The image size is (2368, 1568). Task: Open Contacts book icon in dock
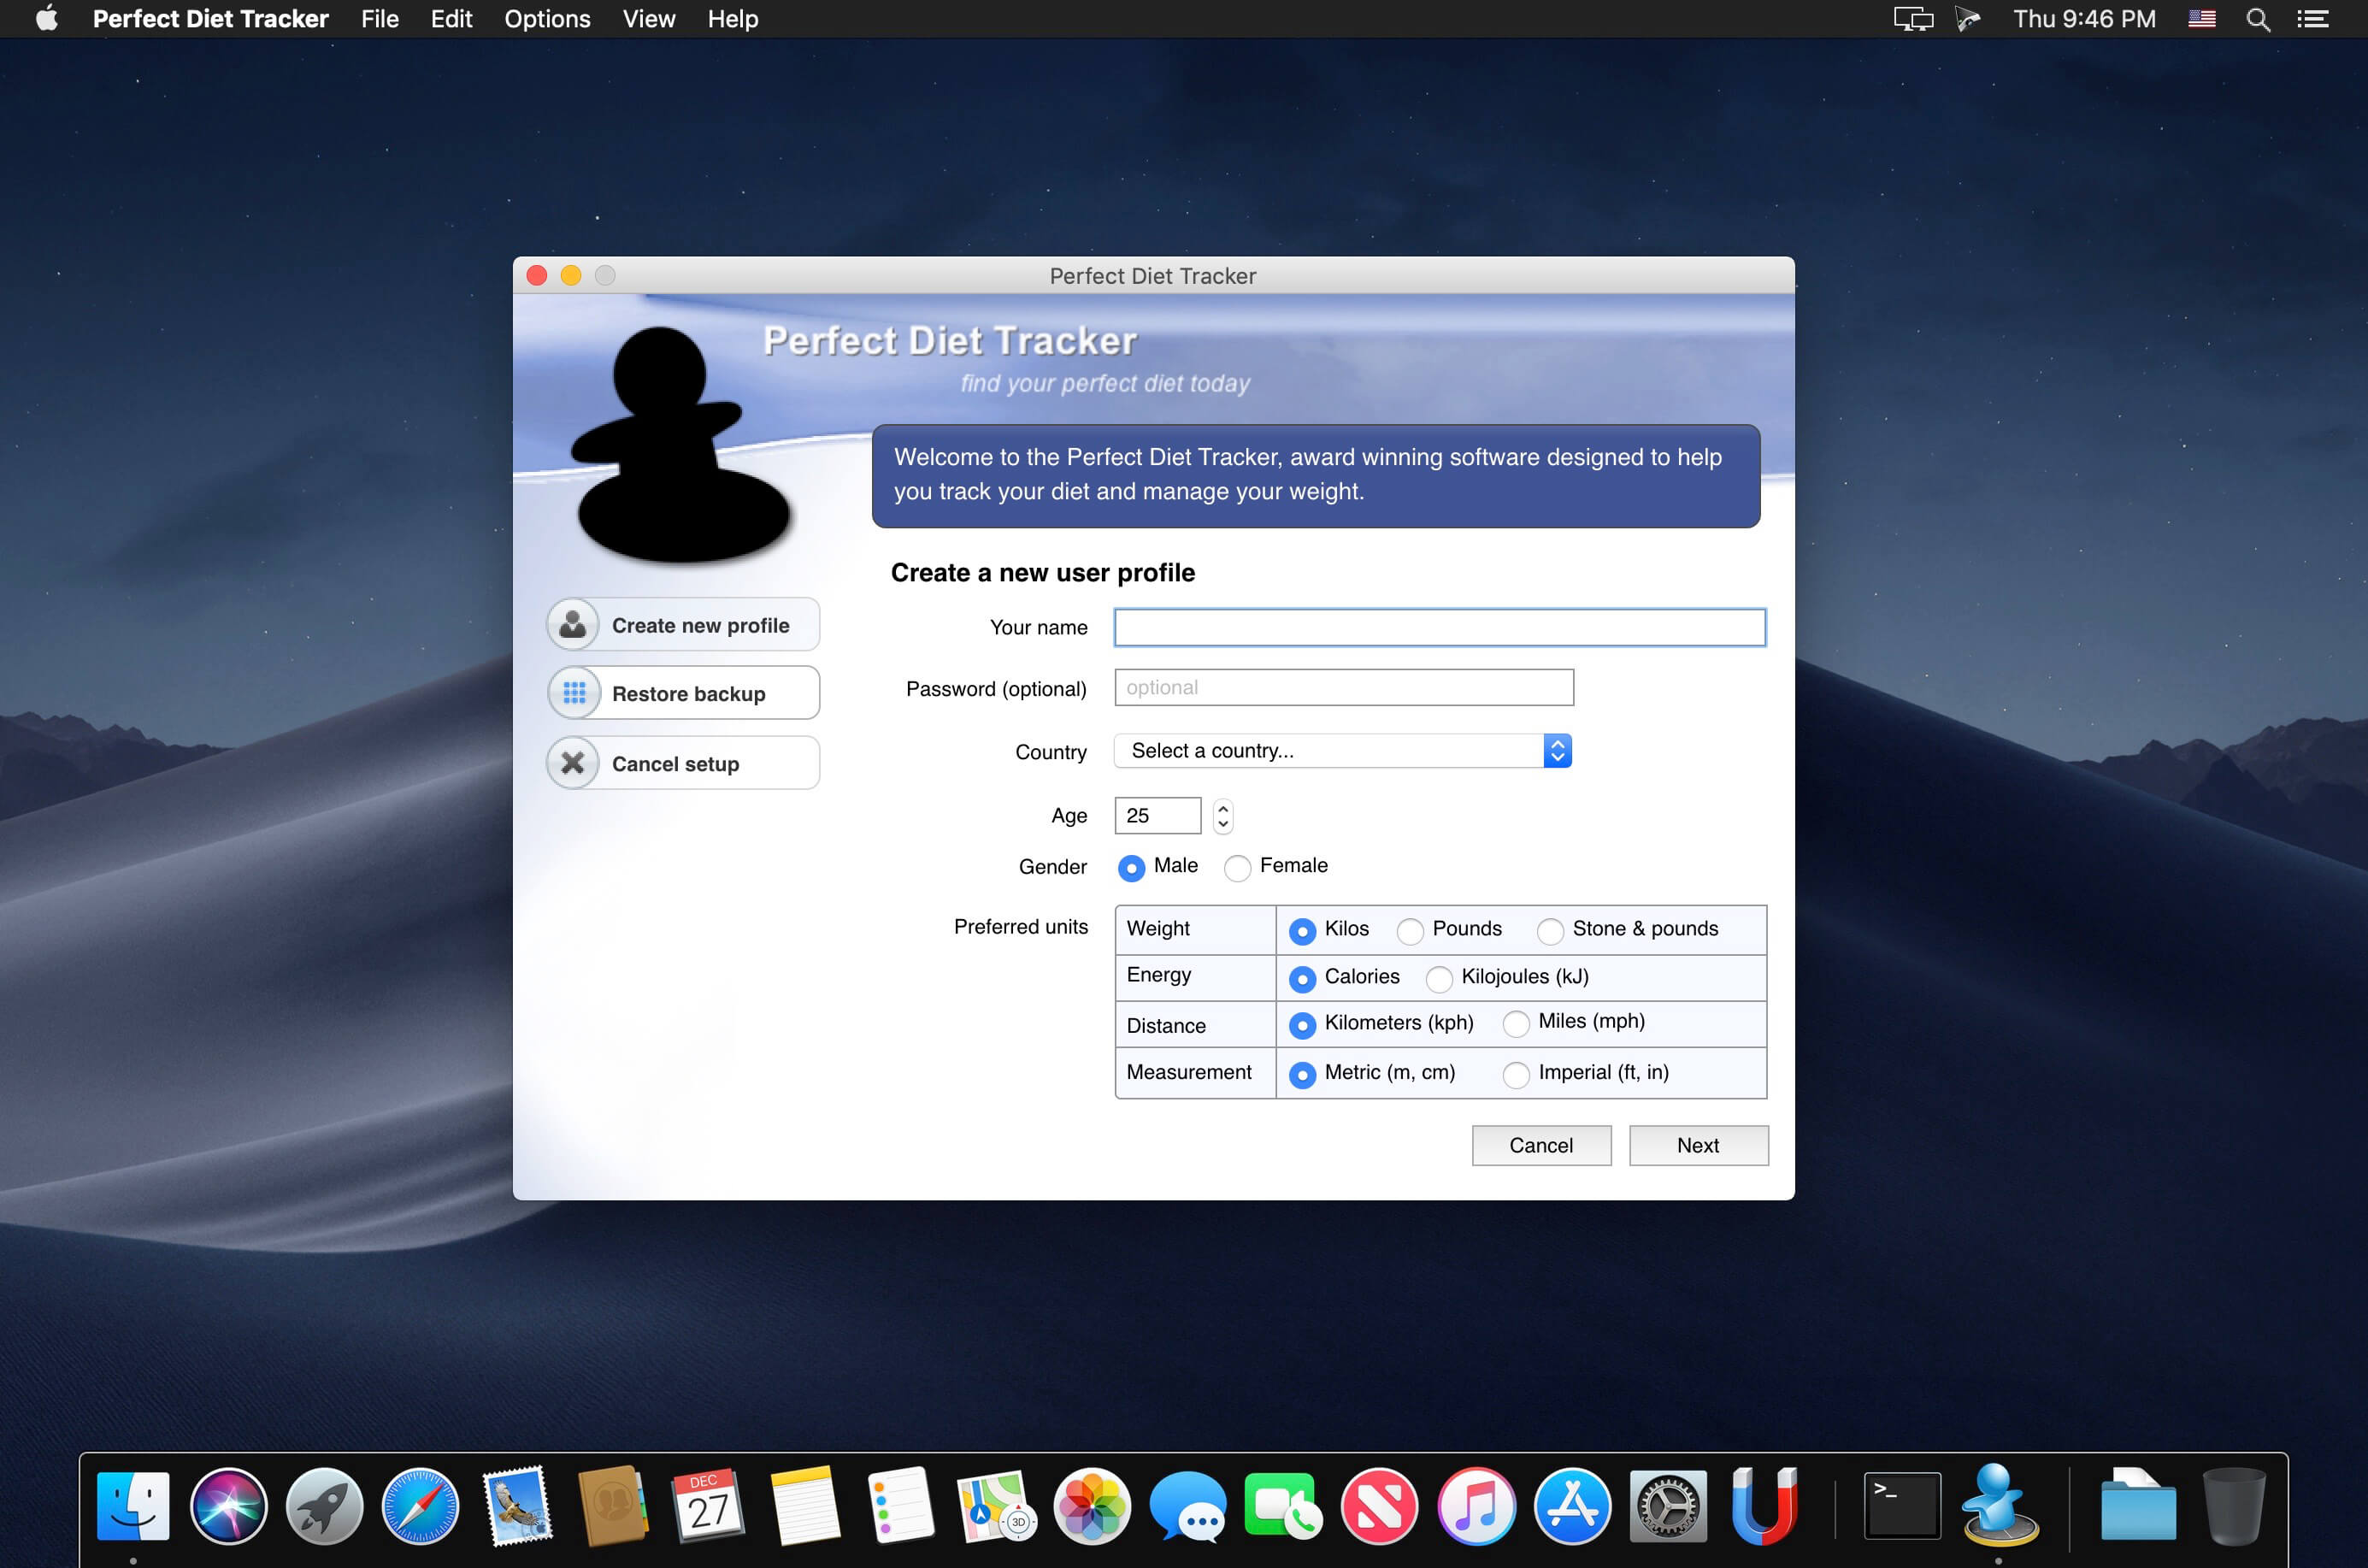(x=612, y=1506)
